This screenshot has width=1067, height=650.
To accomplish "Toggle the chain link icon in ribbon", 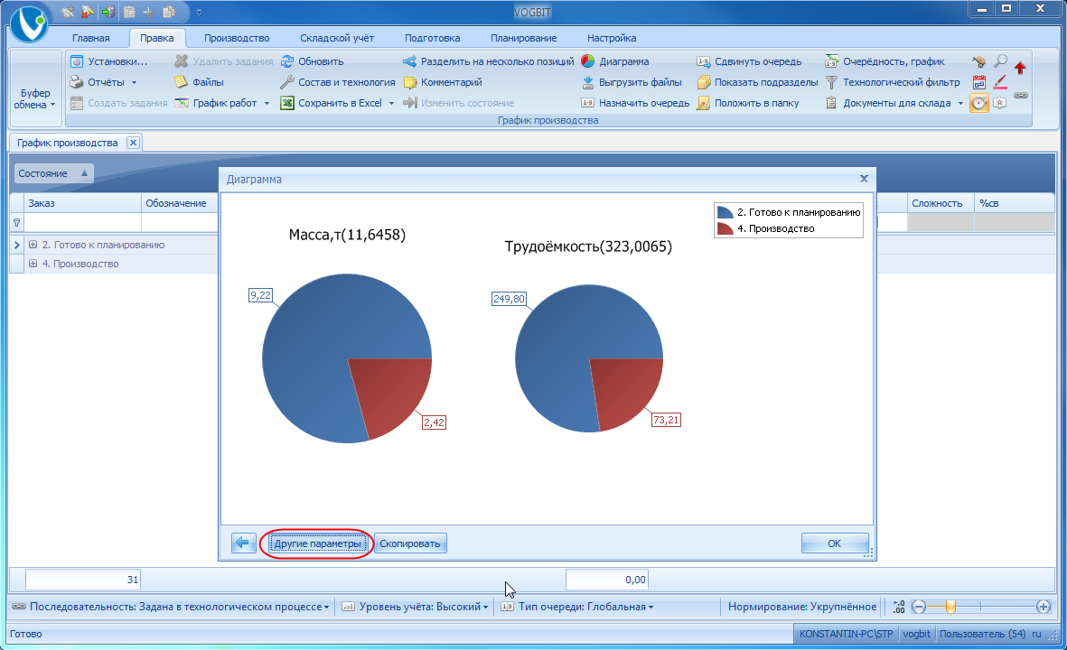I will pos(1021,95).
